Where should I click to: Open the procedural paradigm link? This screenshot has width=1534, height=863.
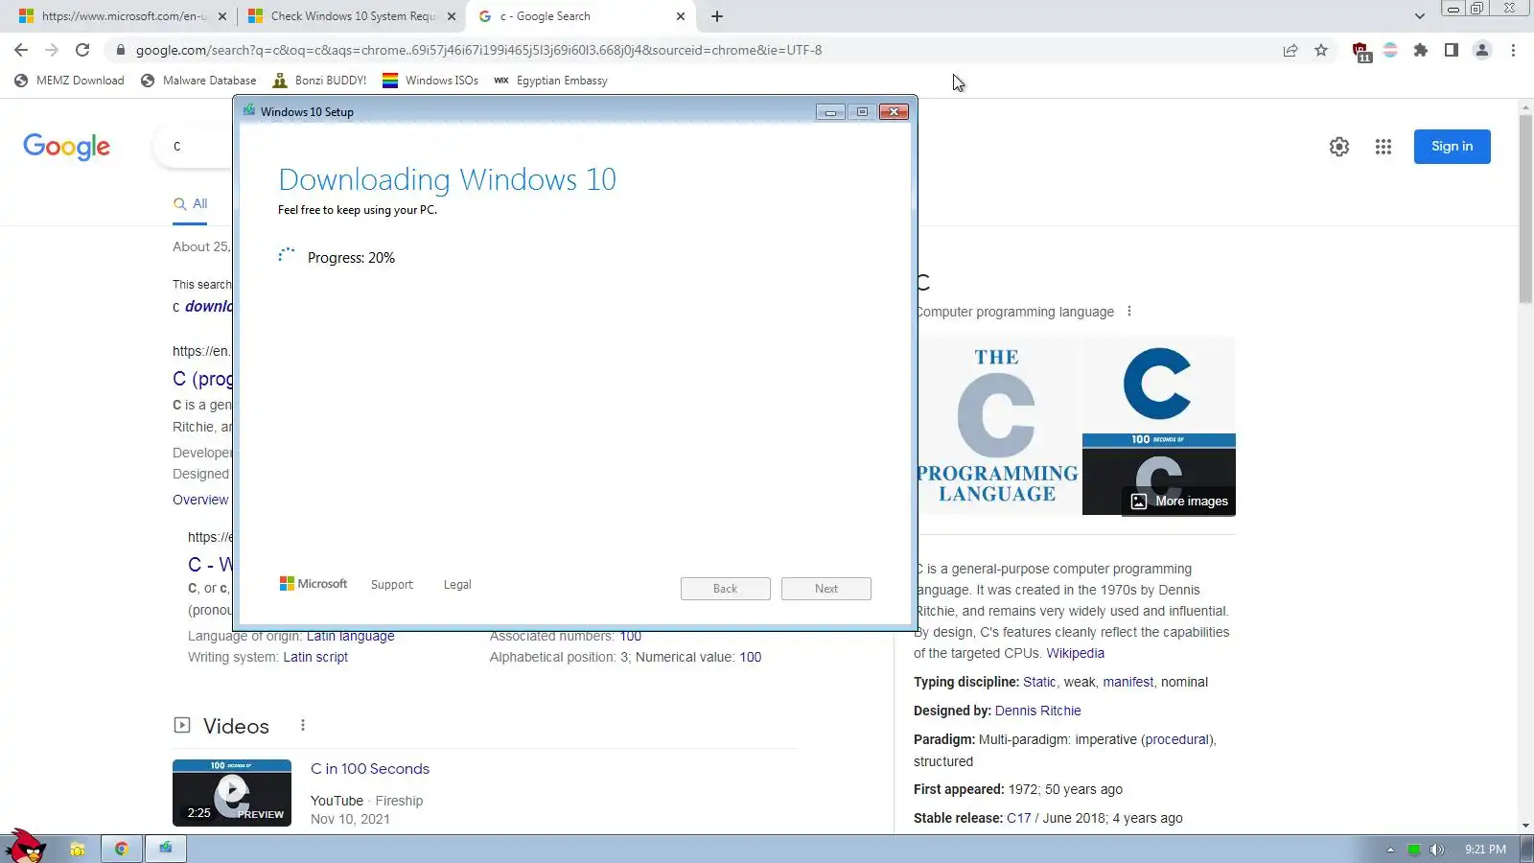[1176, 739]
